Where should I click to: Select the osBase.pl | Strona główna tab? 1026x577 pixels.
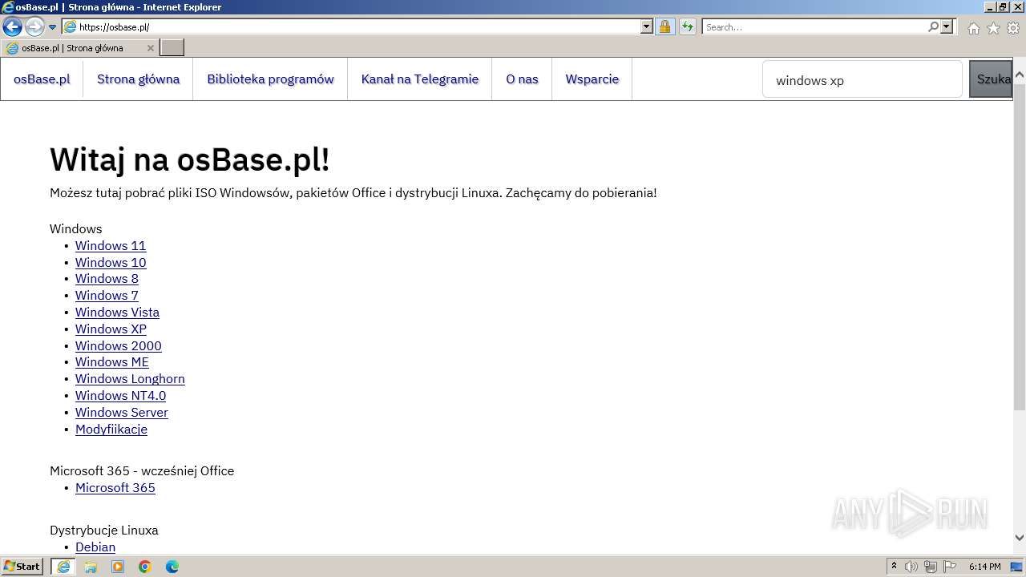point(80,48)
